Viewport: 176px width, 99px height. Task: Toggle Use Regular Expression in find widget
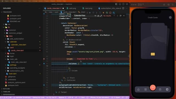[x=101, y=16]
